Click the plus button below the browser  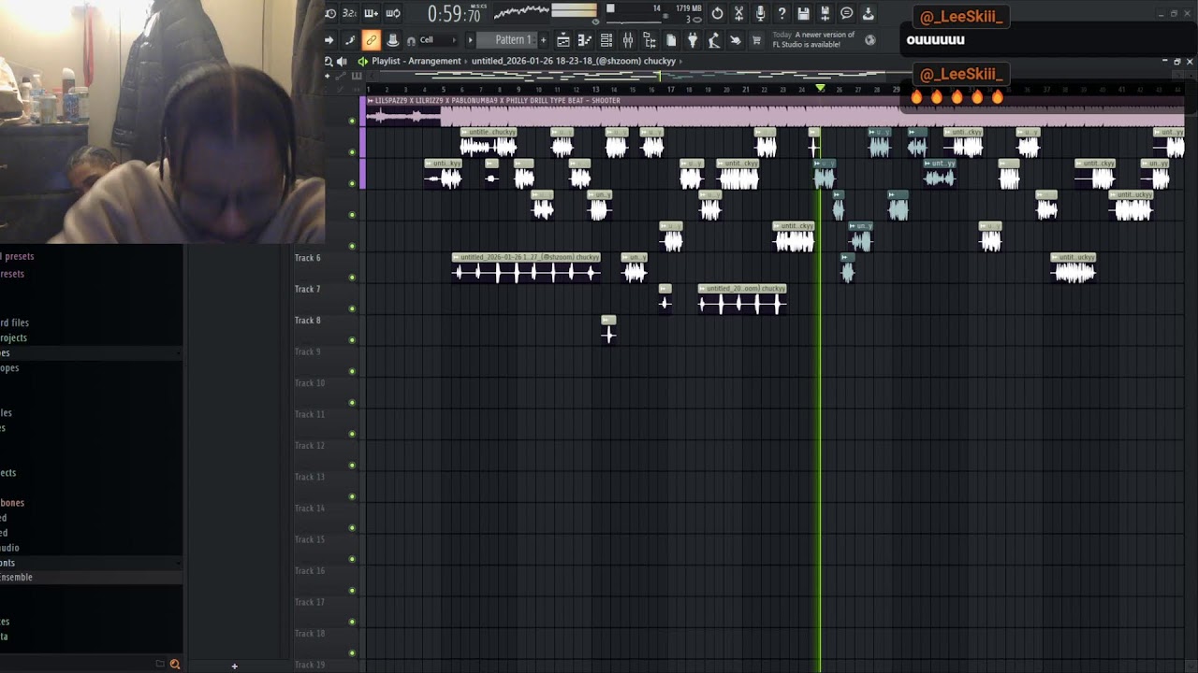tap(234, 666)
